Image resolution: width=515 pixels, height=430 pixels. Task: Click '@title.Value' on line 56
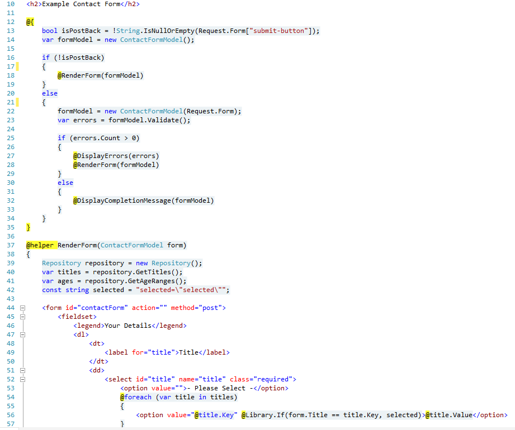click(x=449, y=415)
